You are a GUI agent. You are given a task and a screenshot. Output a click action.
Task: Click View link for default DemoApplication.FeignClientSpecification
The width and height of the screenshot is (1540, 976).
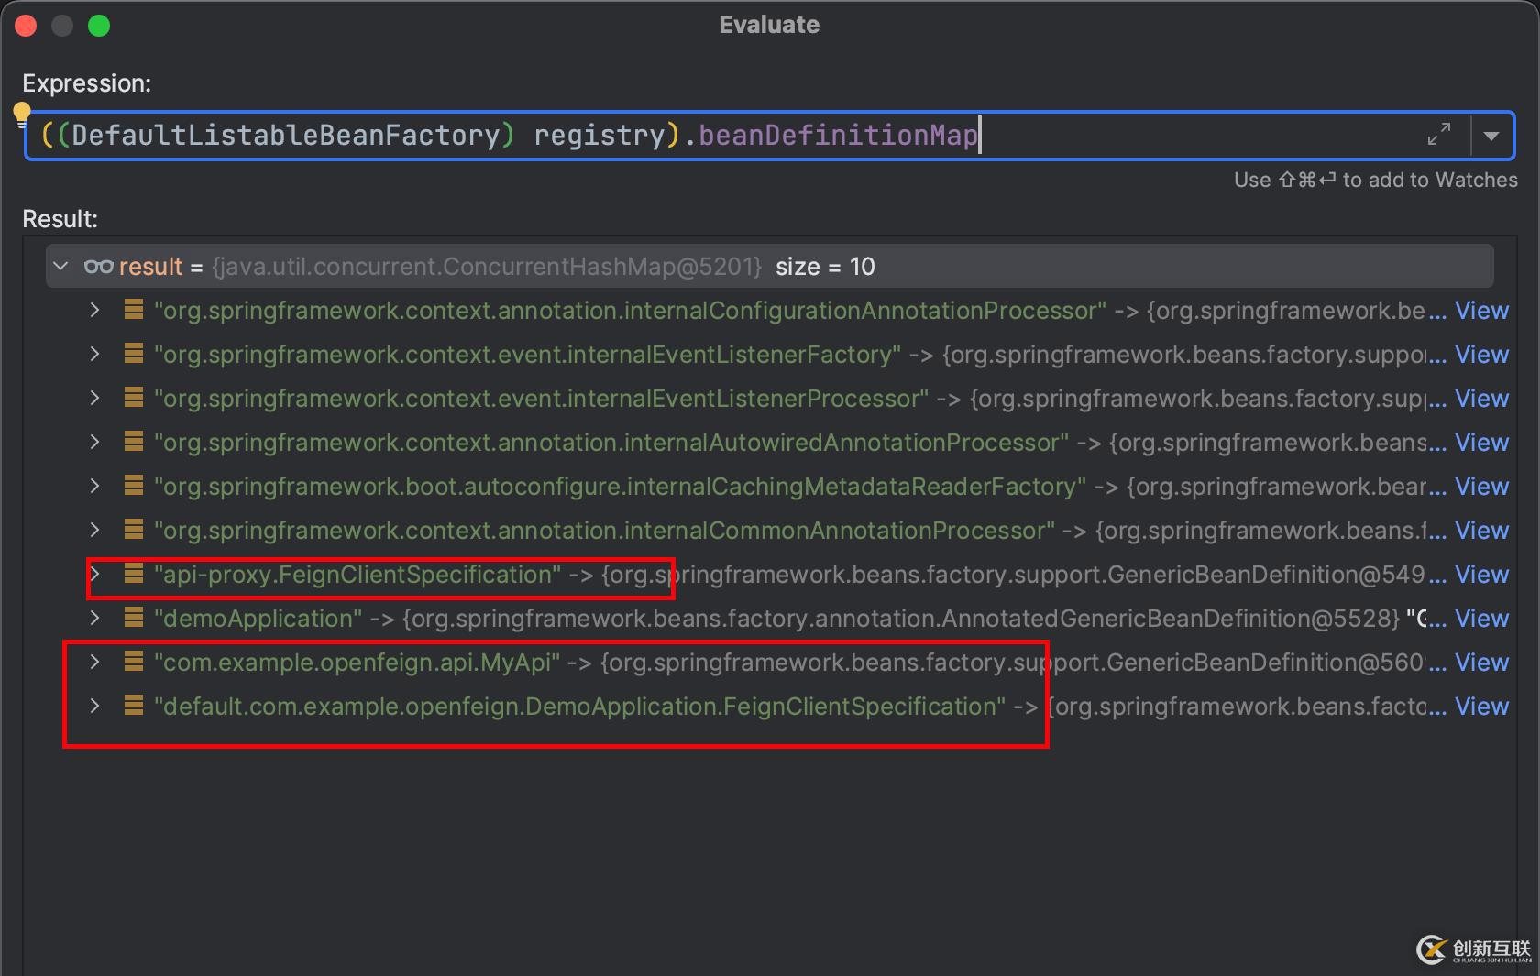tap(1481, 707)
